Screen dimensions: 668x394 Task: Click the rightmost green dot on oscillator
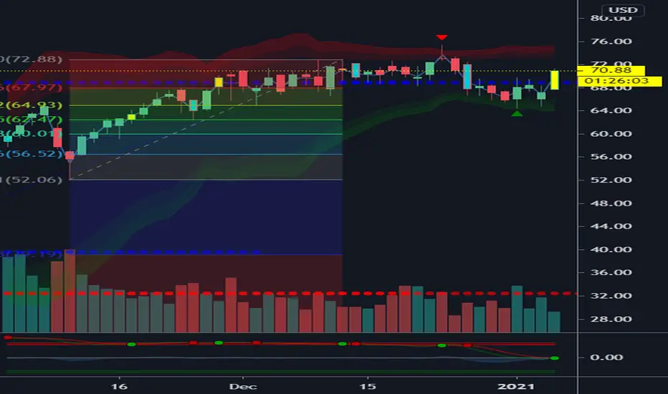554,358
